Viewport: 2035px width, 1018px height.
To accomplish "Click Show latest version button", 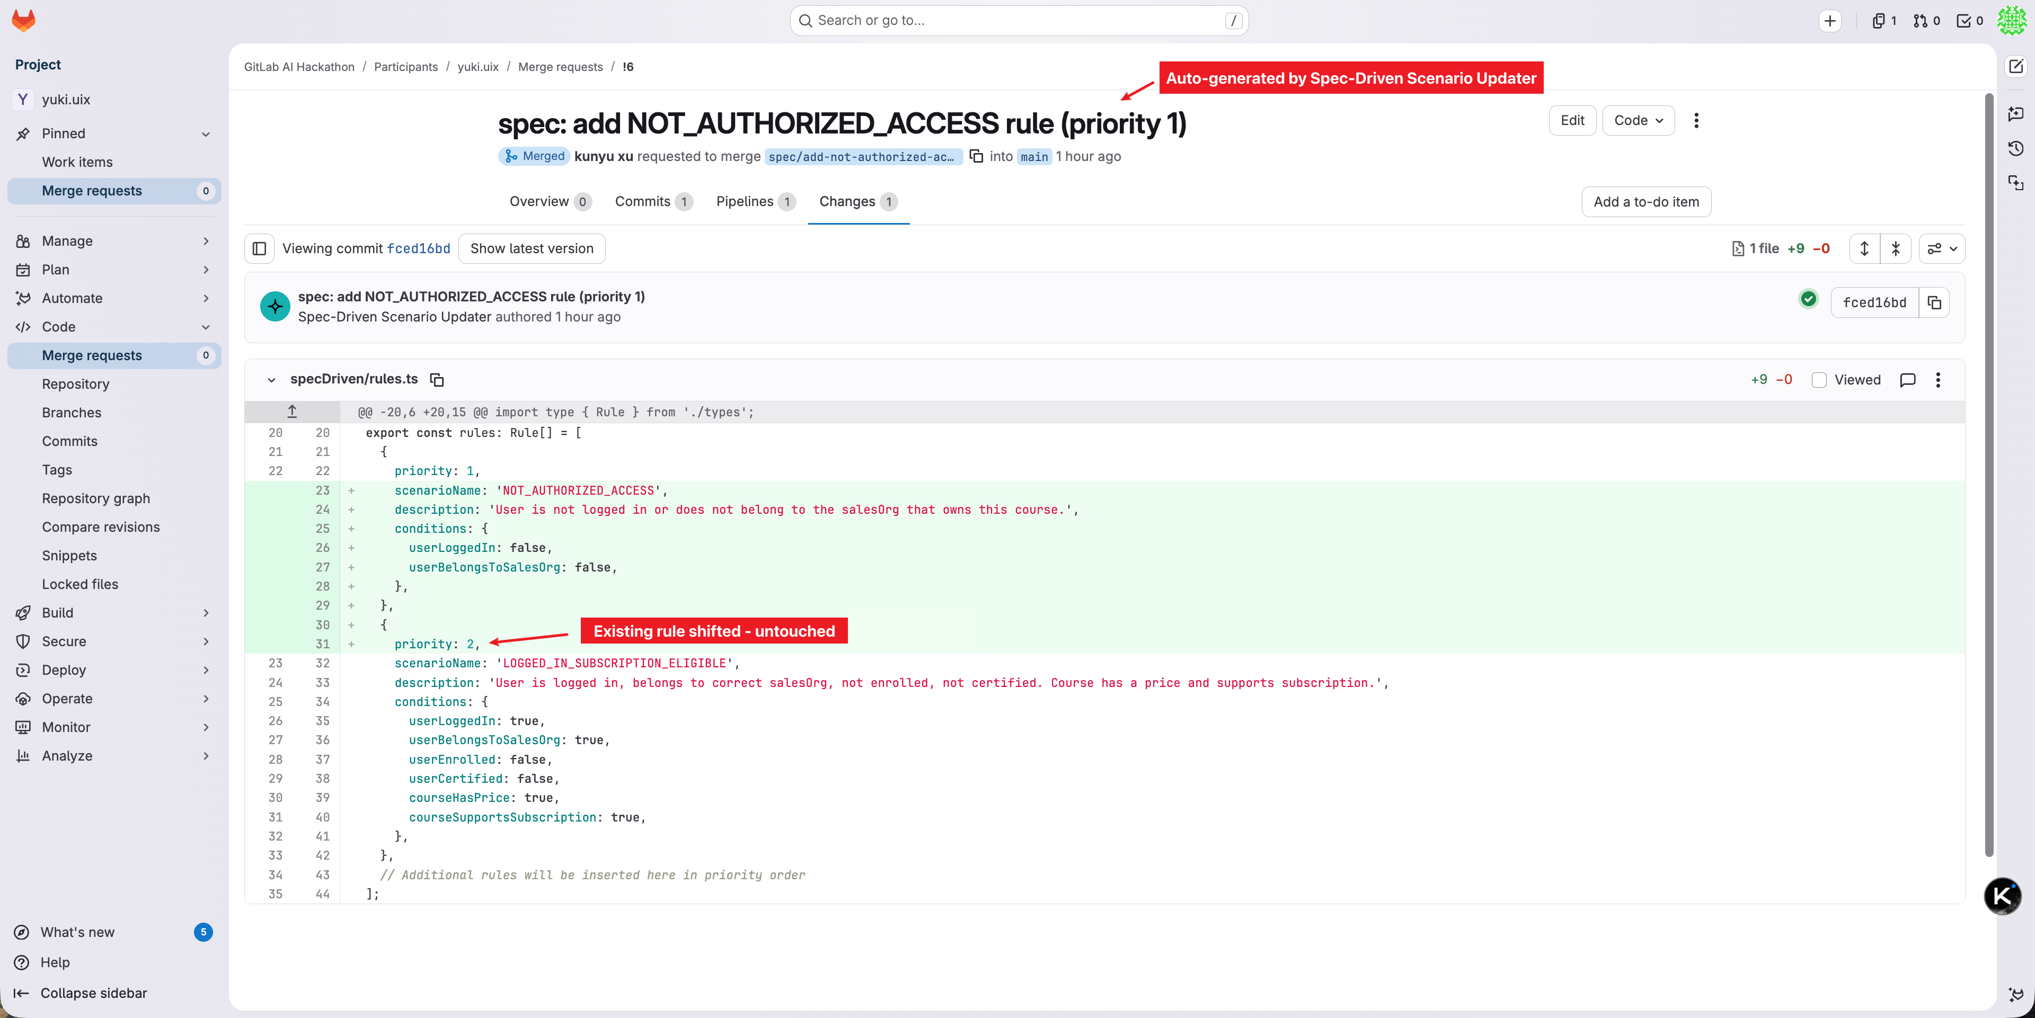I will 531,249.
